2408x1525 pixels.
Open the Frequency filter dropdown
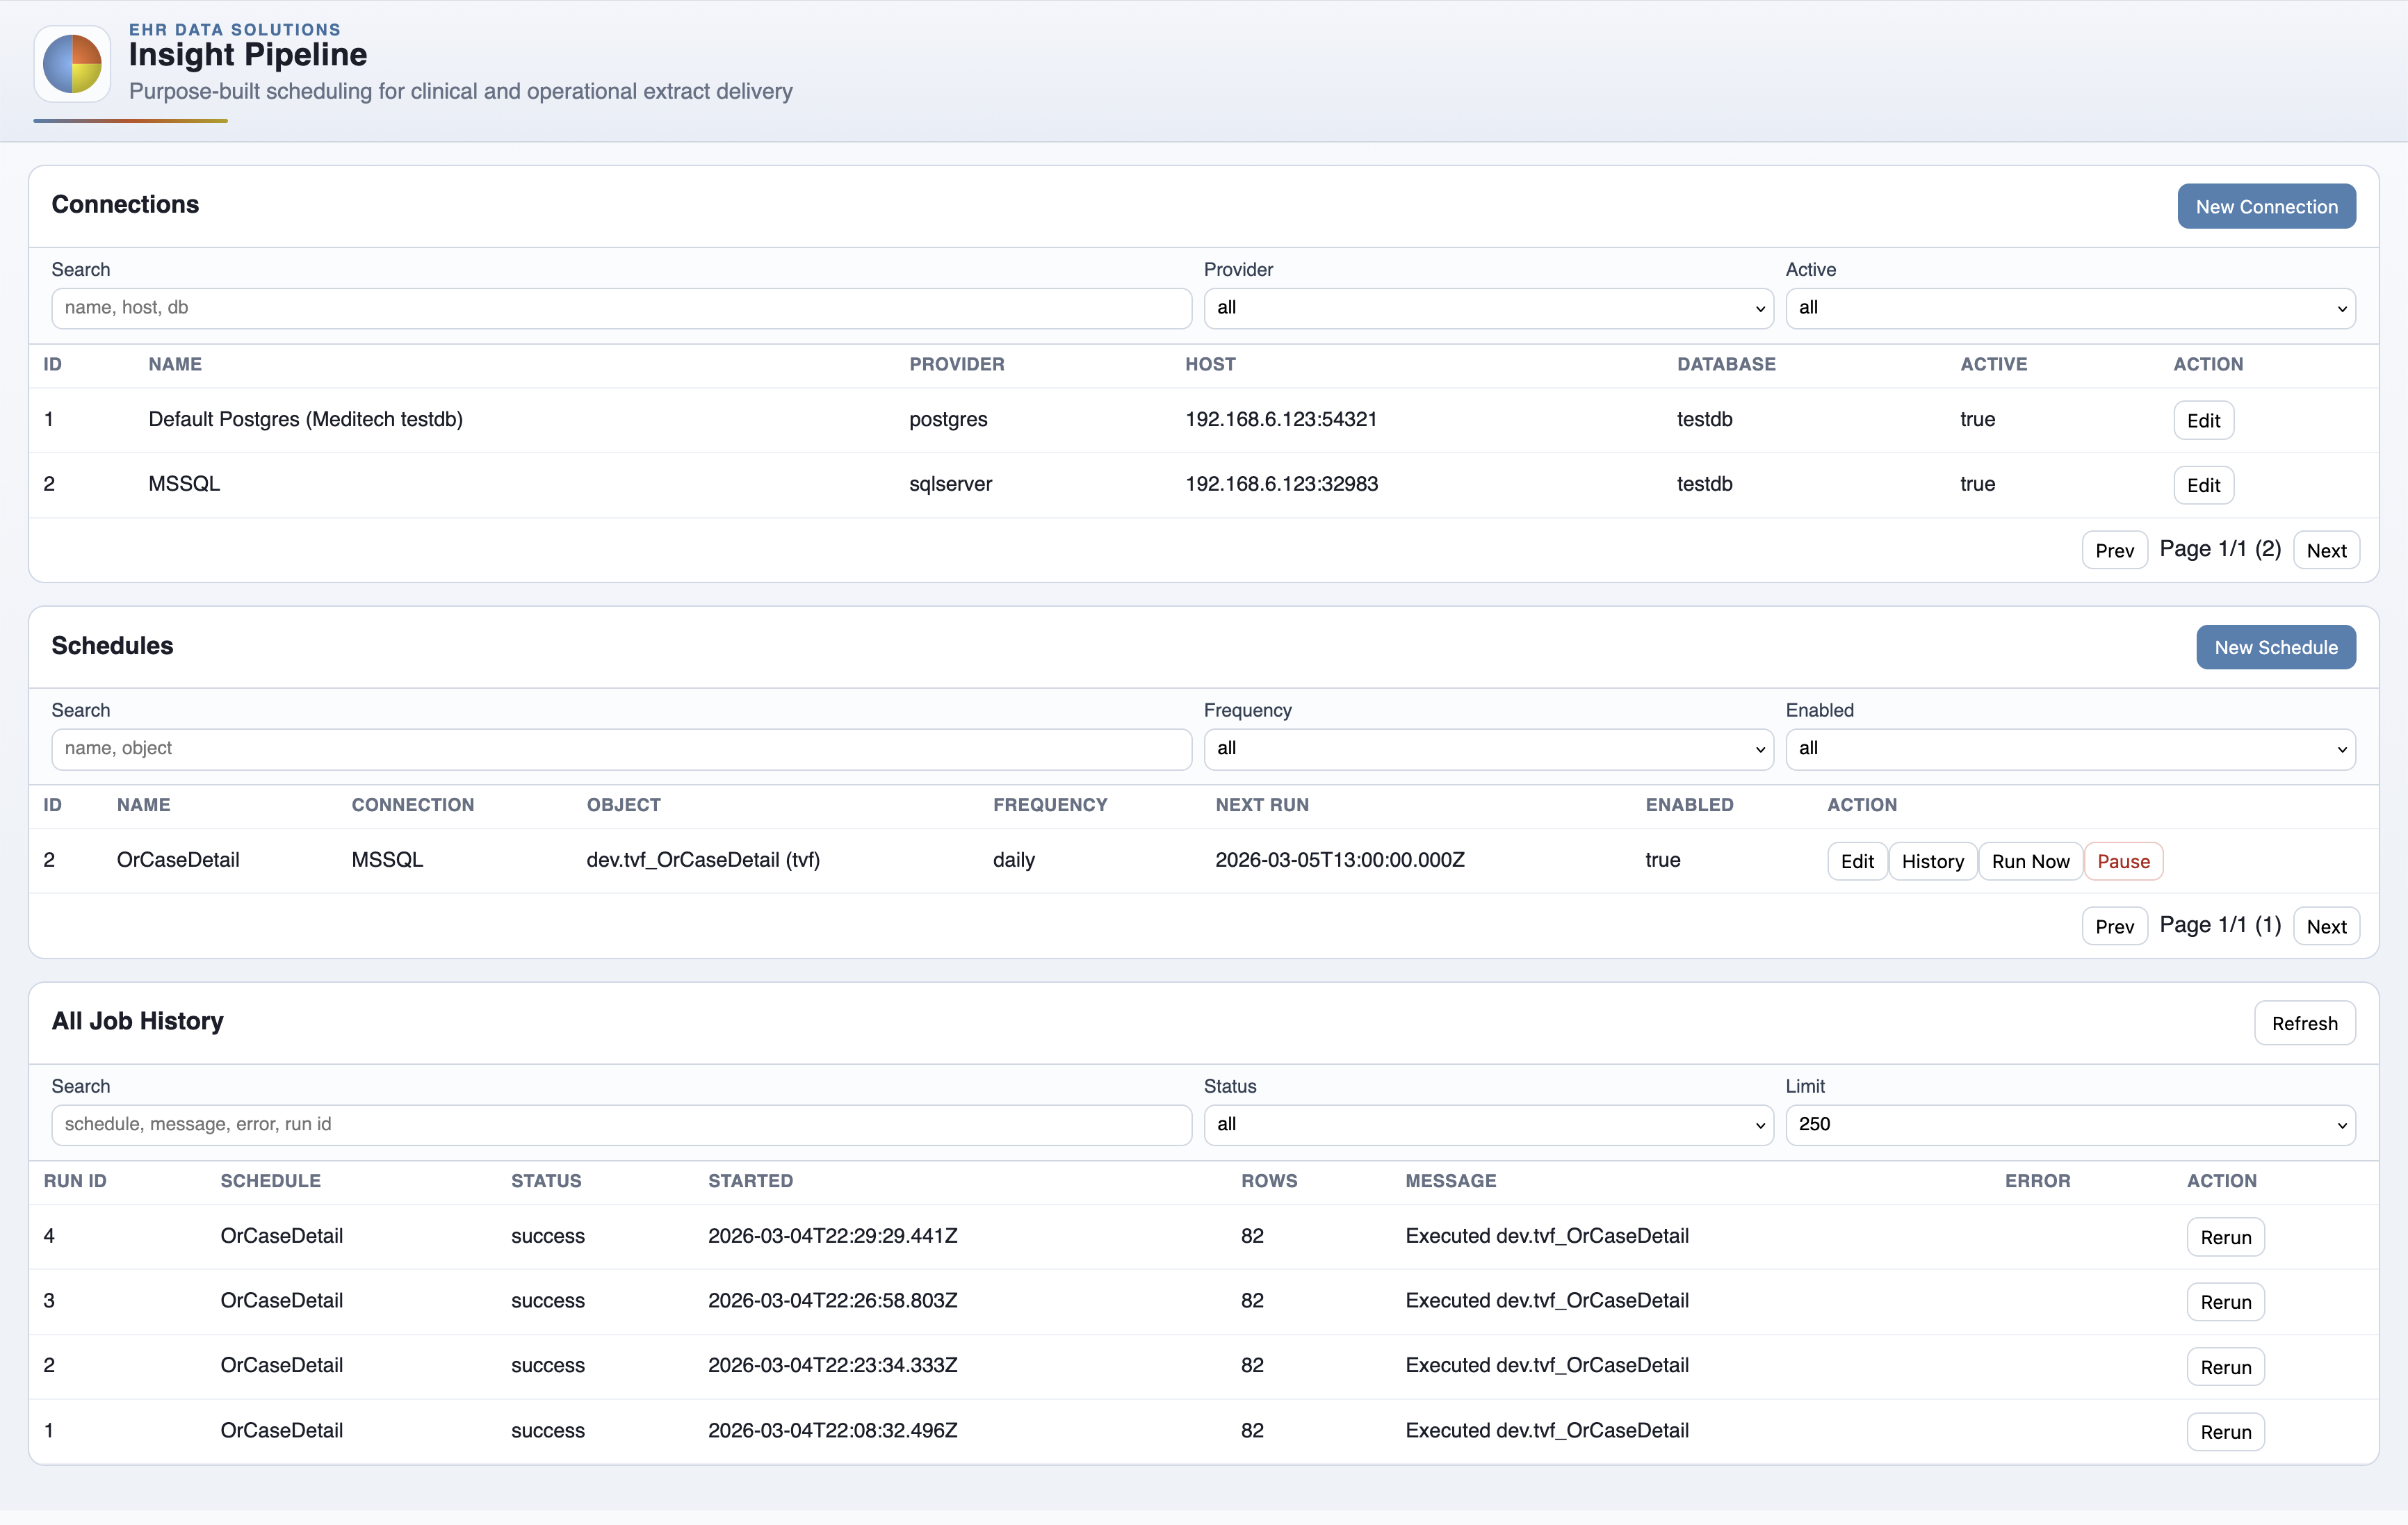click(1488, 748)
